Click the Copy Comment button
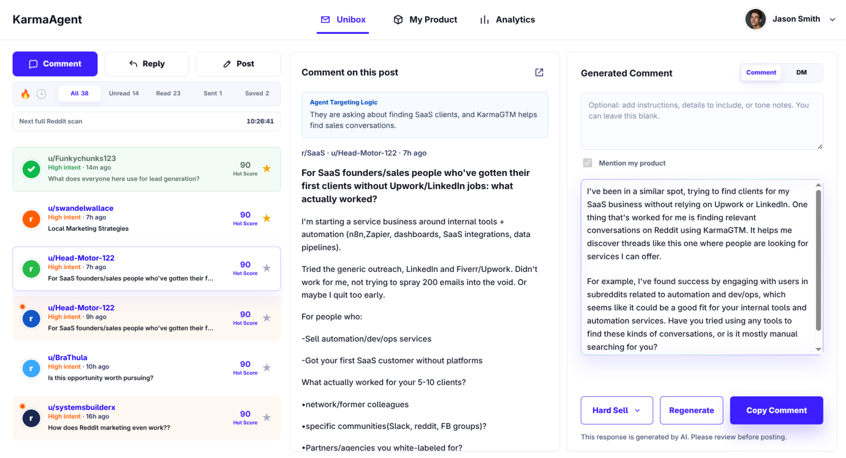Image resolution: width=846 pixels, height=458 pixels. (776, 410)
